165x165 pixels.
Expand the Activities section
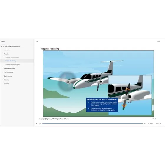coord(3,80)
